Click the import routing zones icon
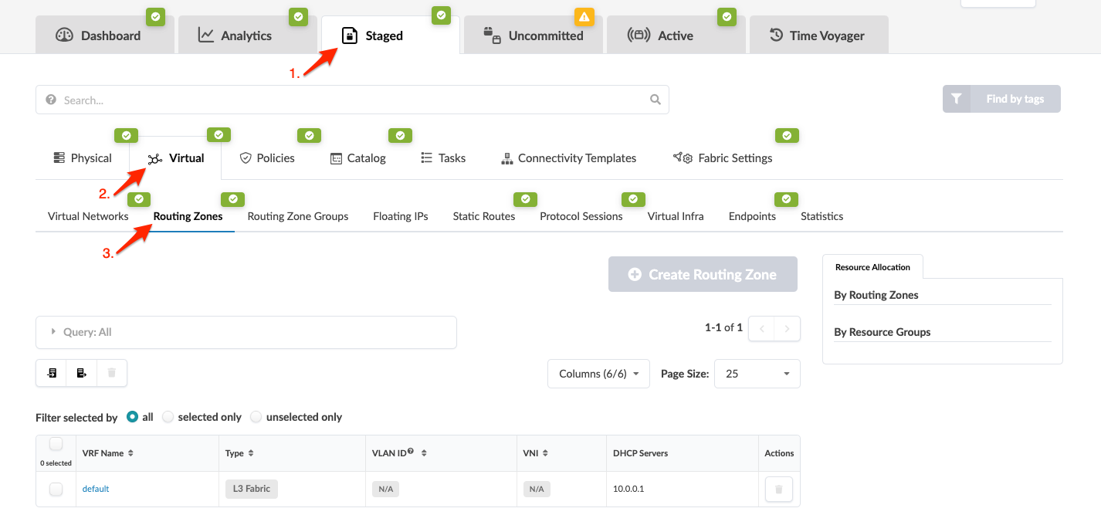 pos(52,373)
